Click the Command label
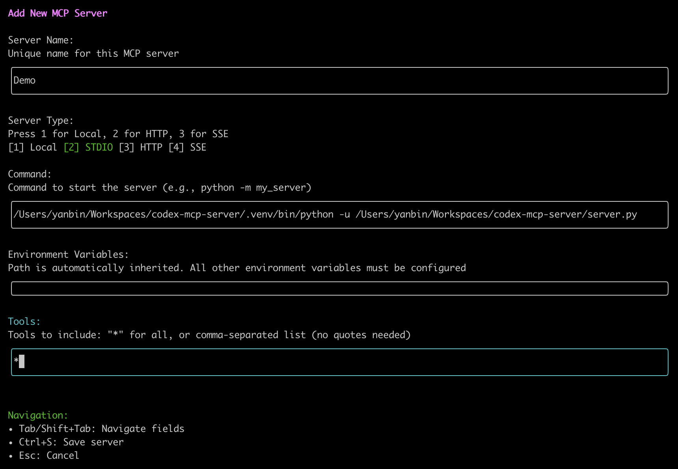Viewport: 678px width, 469px height. pyautogui.click(x=30, y=174)
